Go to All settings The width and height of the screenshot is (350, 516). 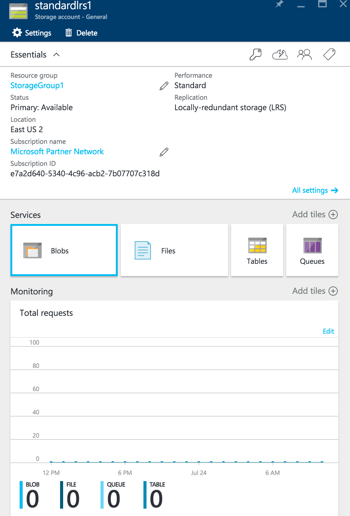(315, 190)
